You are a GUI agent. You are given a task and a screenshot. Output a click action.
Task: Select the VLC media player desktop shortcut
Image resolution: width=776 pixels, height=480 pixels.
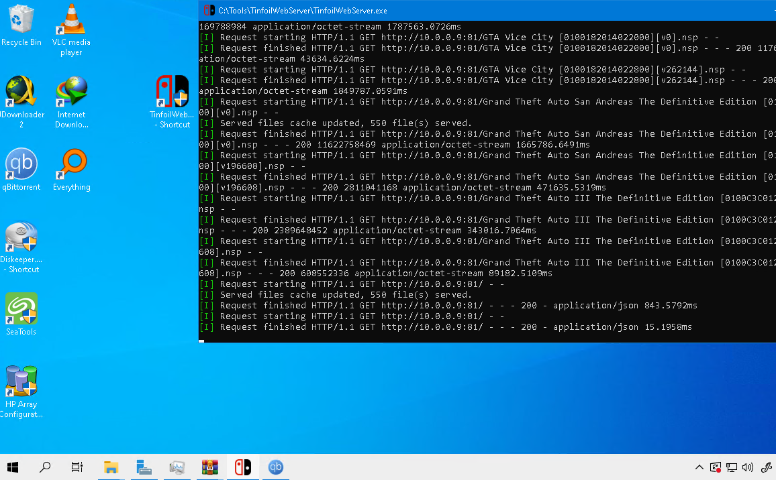coord(71,29)
